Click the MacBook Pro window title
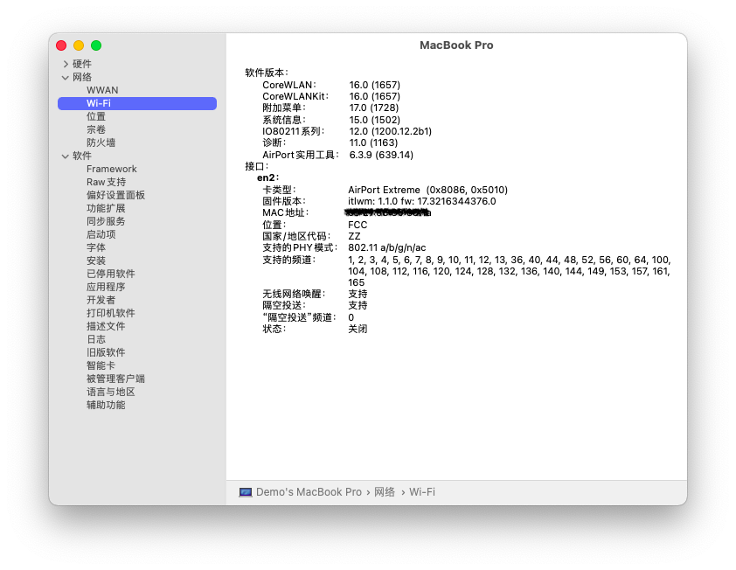Image resolution: width=736 pixels, height=570 pixels. point(456,45)
